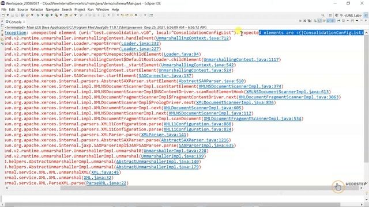
Task: Click the Save toolbar icon
Action: (13, 16)
